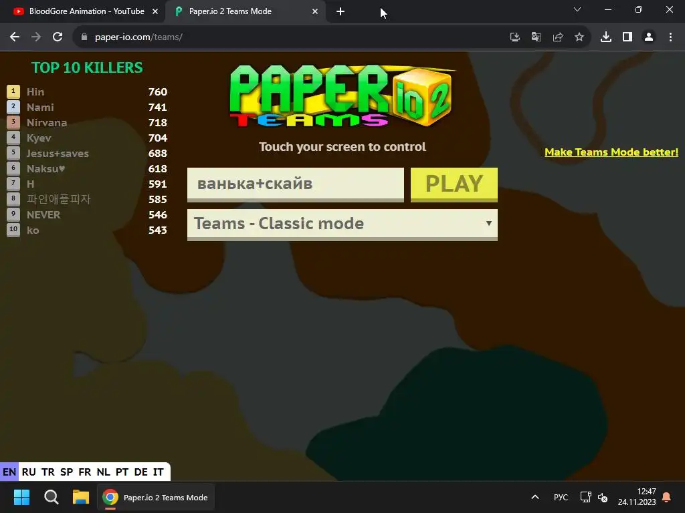Click the muted volume tray icon

pyautogui.click(x=603, y=497)
